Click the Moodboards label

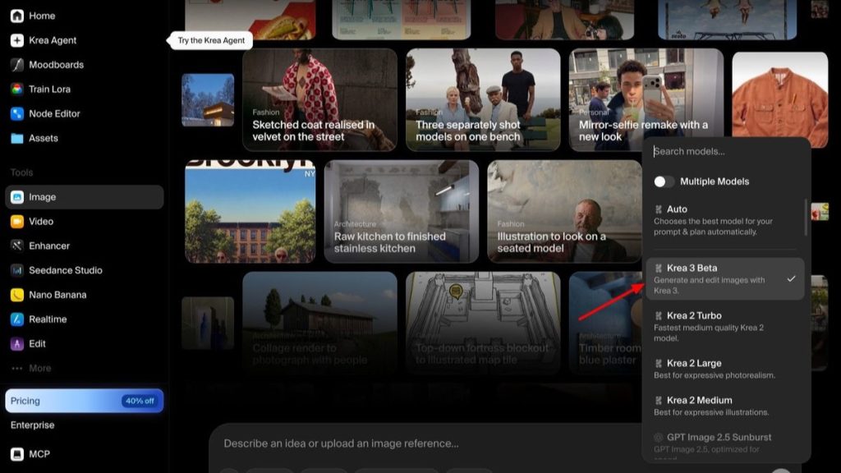(57, 65)
